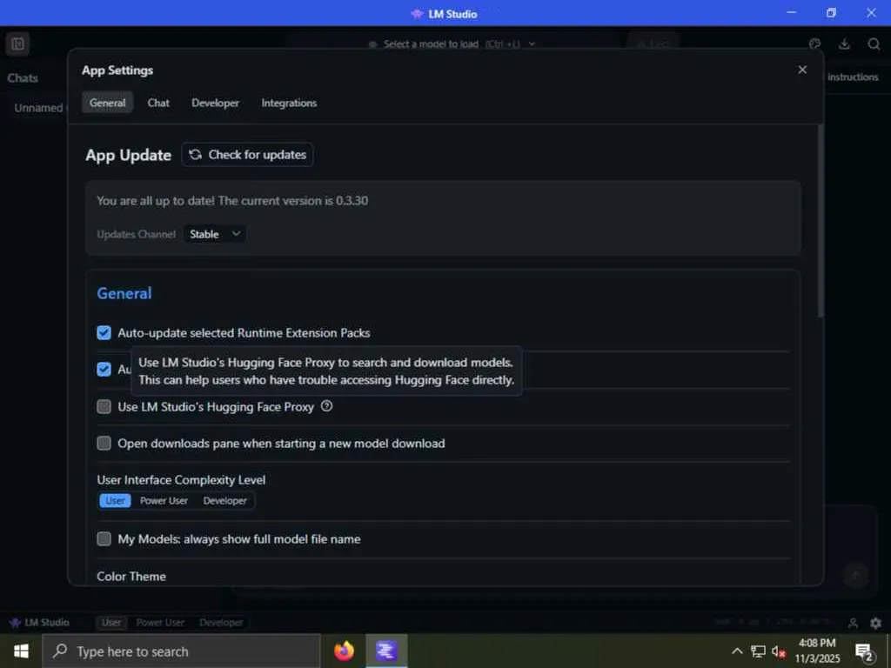Image resolution: width=891 pixels, height=668 pixels.
Task: Click the LM Studio taskbar icon
Action: (386, 651)
